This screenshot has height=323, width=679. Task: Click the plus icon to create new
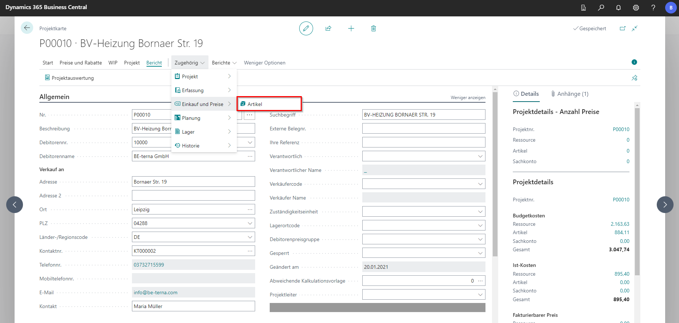pos(351,28)
